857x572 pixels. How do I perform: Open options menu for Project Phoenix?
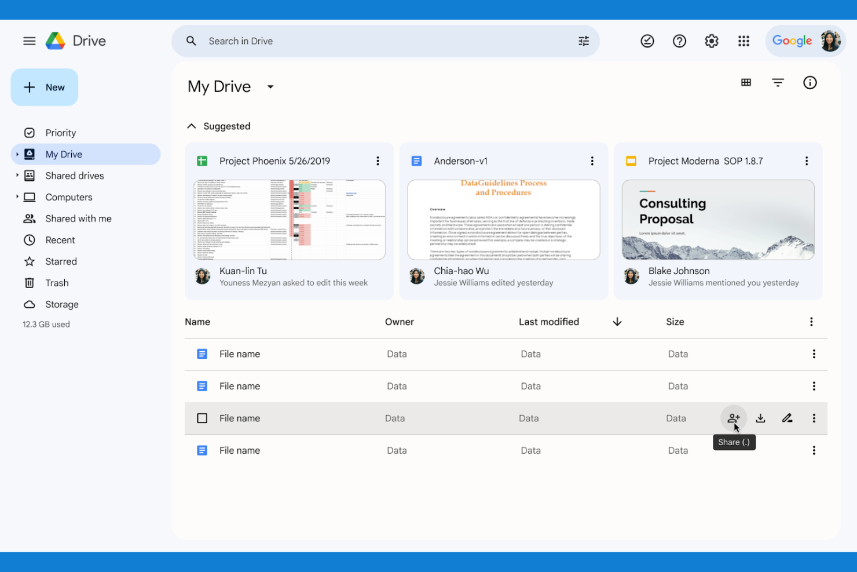point(378,161)
